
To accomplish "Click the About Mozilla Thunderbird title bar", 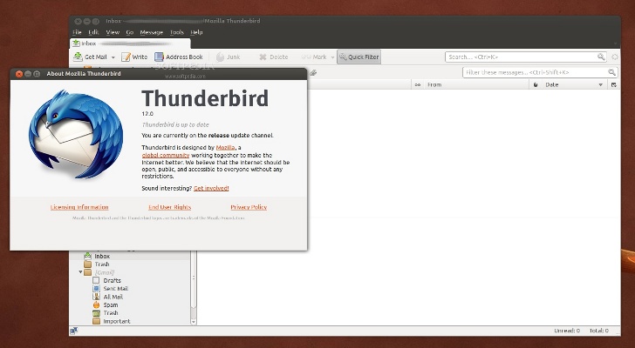I will coord(159,73).
